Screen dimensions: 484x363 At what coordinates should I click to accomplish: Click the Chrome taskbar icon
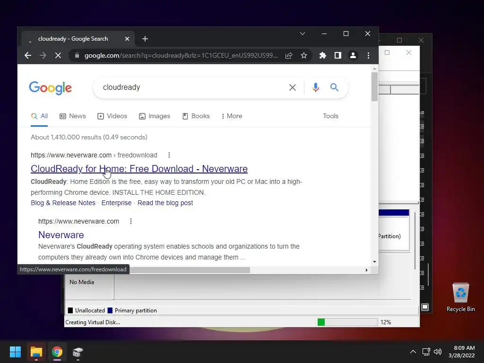(57, 352)
